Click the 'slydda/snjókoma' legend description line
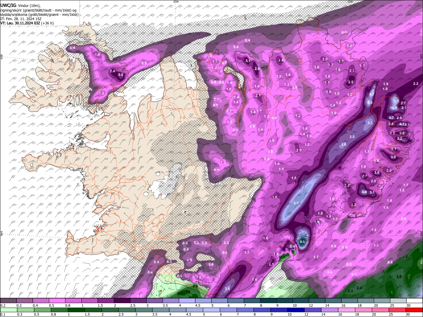This screenshot has width=423, height=317. 39,15
